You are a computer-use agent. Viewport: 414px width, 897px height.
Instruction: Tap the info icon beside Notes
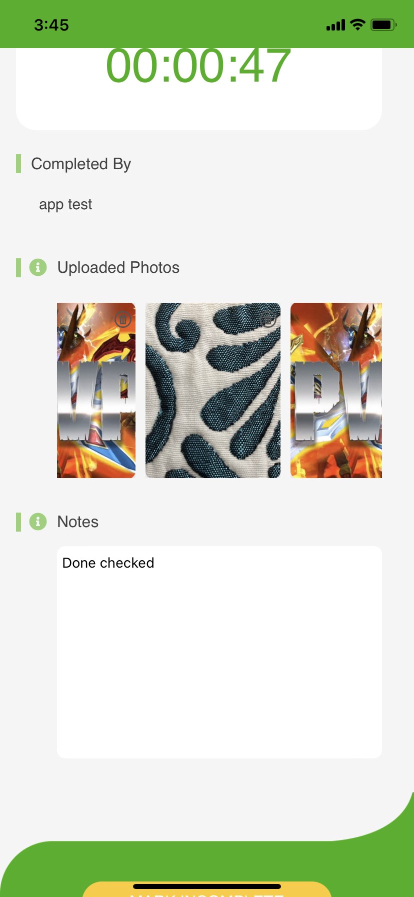38,522
